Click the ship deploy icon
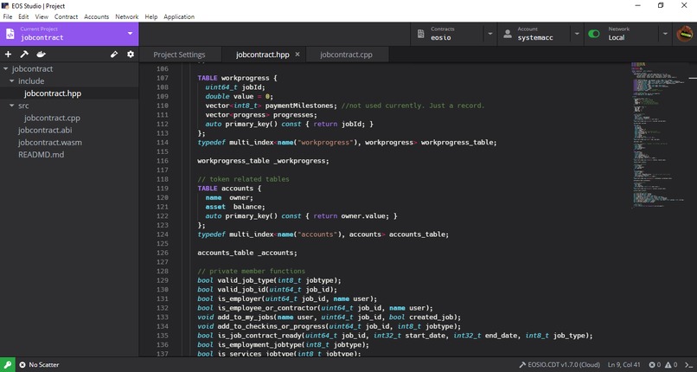The height and width of the screenshot is (372, 697). click(41, 55)
